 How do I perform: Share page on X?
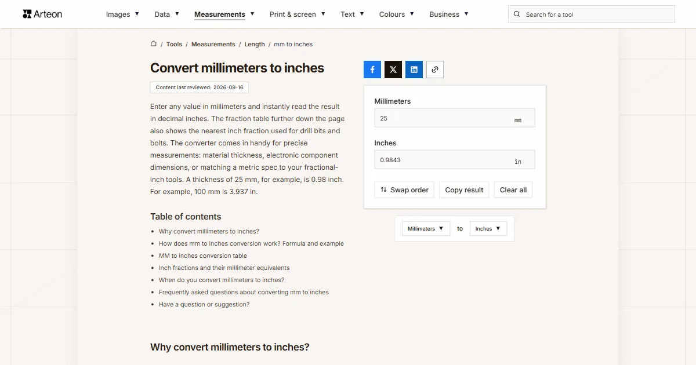(x=393, y=70)
